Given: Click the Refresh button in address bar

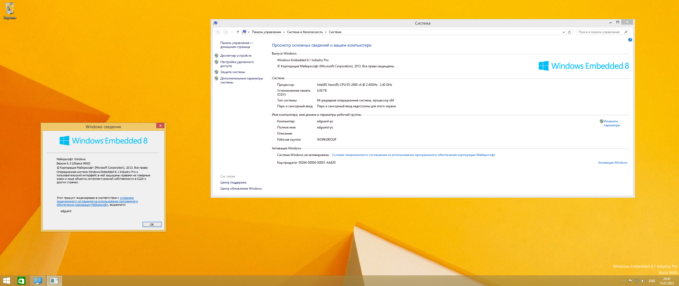Looking at the screenshot, I should (x=569, y=32).
